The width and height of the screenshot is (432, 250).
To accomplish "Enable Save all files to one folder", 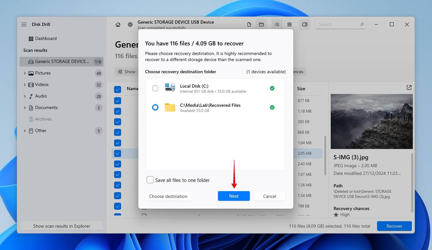I will 150,180.
